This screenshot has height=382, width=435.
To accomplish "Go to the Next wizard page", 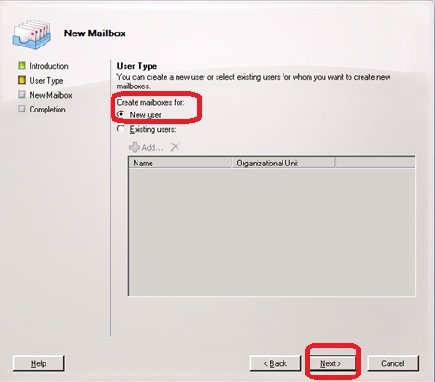I will (x=330, y=363).
